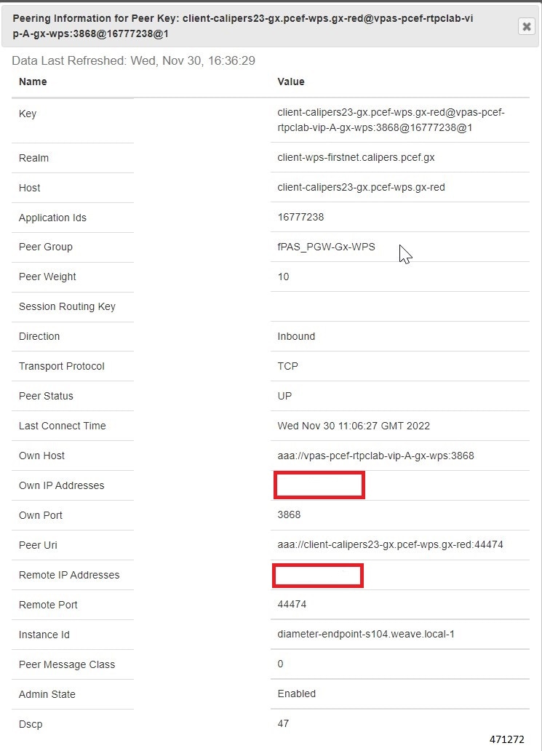Click the Realm value client-wps-firstnet.calipers.pcef.gx

[x=356, y=158]
